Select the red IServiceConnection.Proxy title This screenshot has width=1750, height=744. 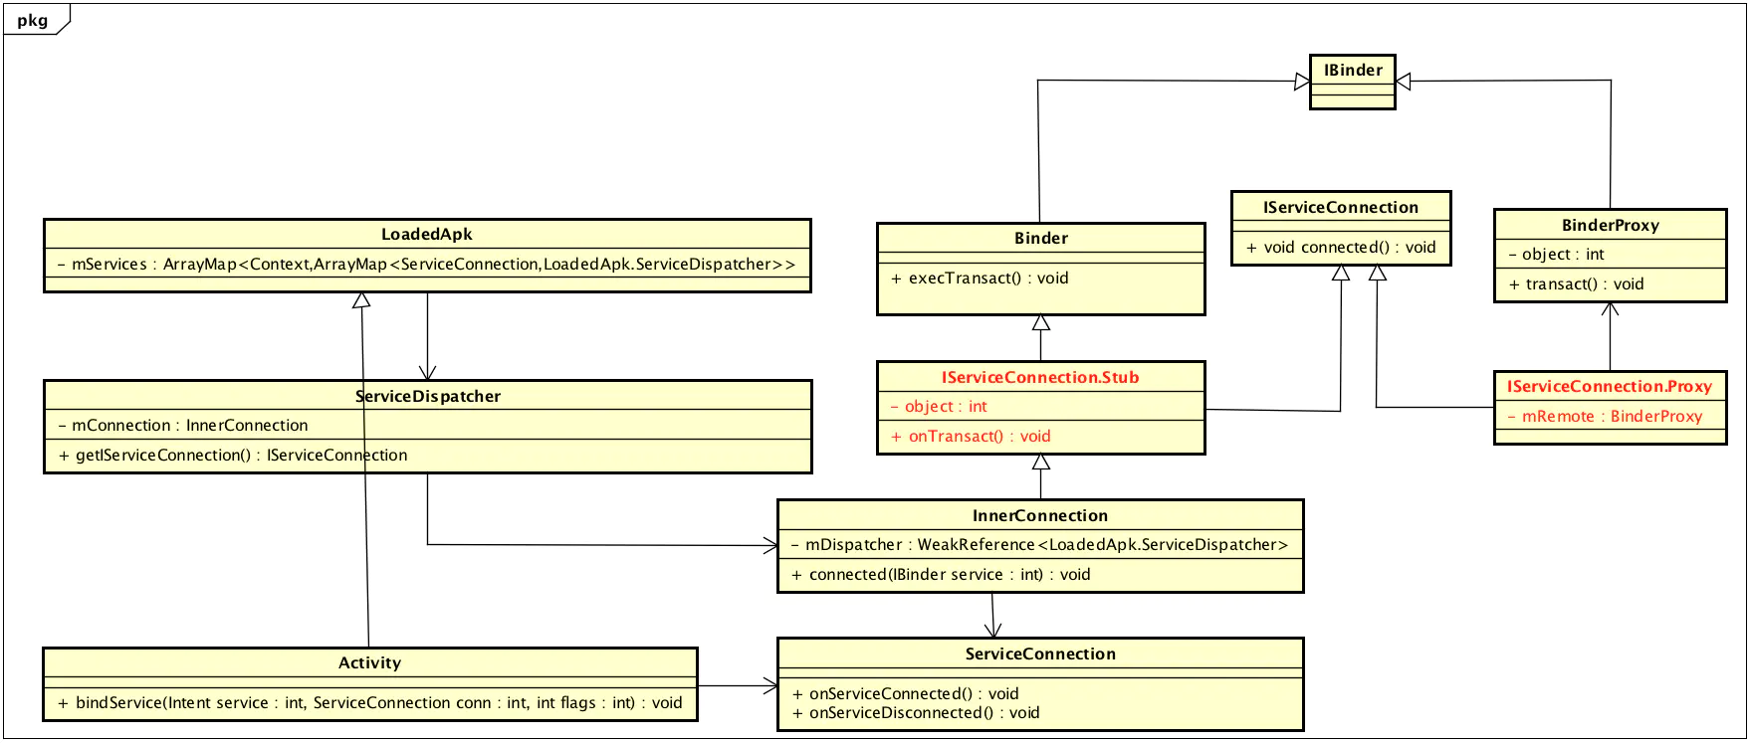click(x=1610, y=387)
